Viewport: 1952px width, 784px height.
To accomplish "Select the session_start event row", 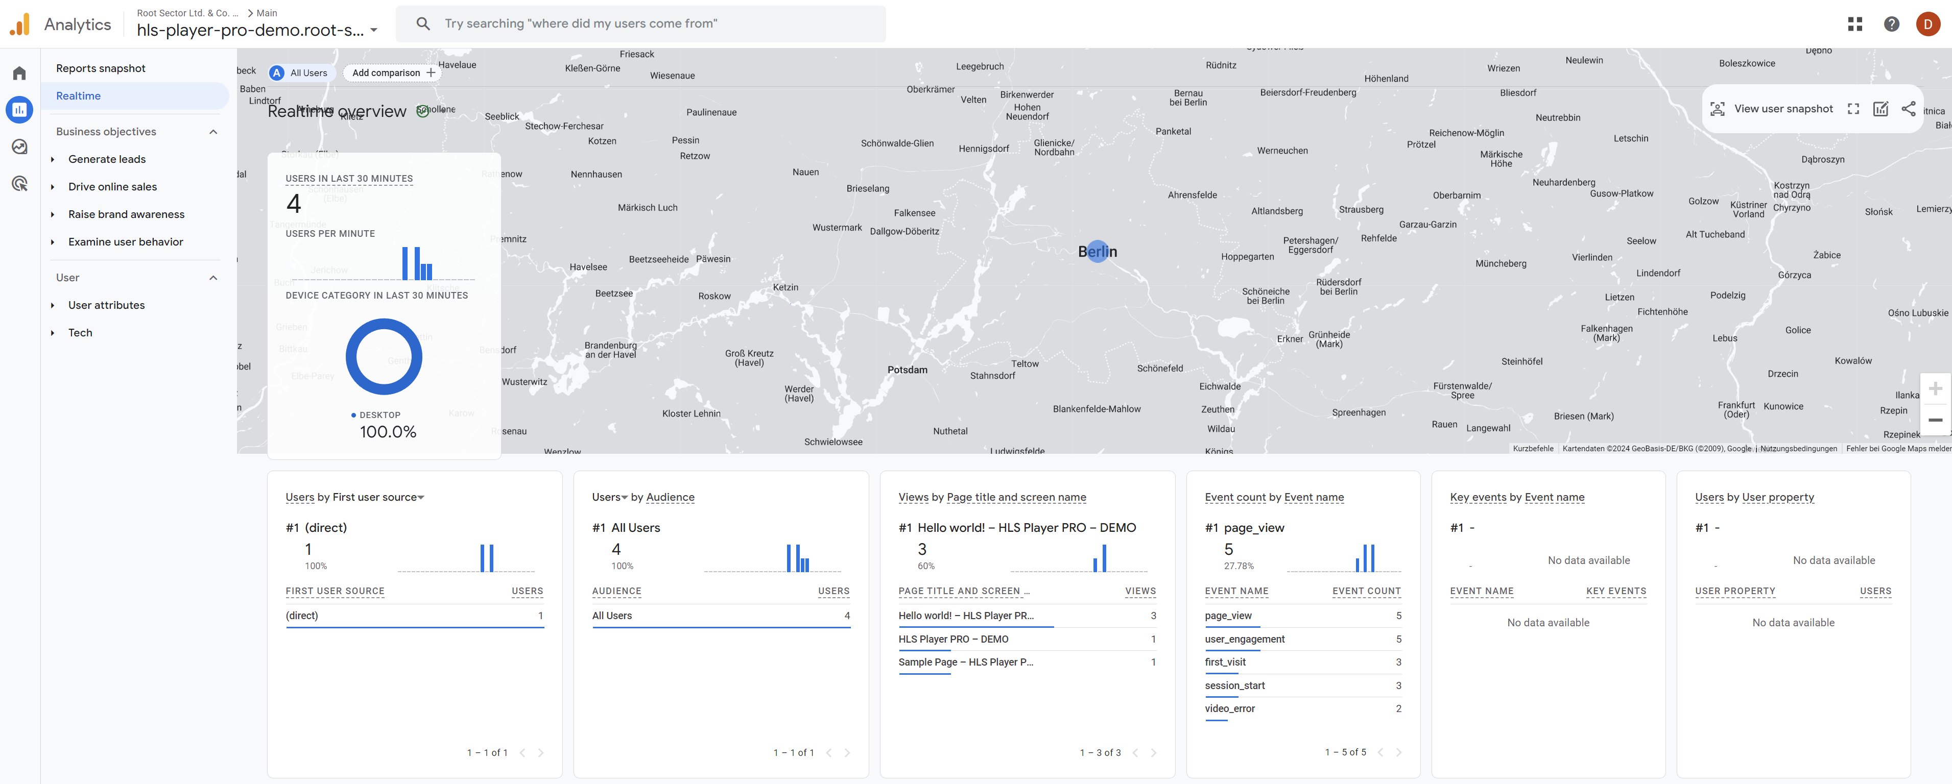I will point(1303,685).
